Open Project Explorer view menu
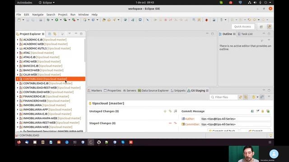289x162 pixels. tap(70, 34)
